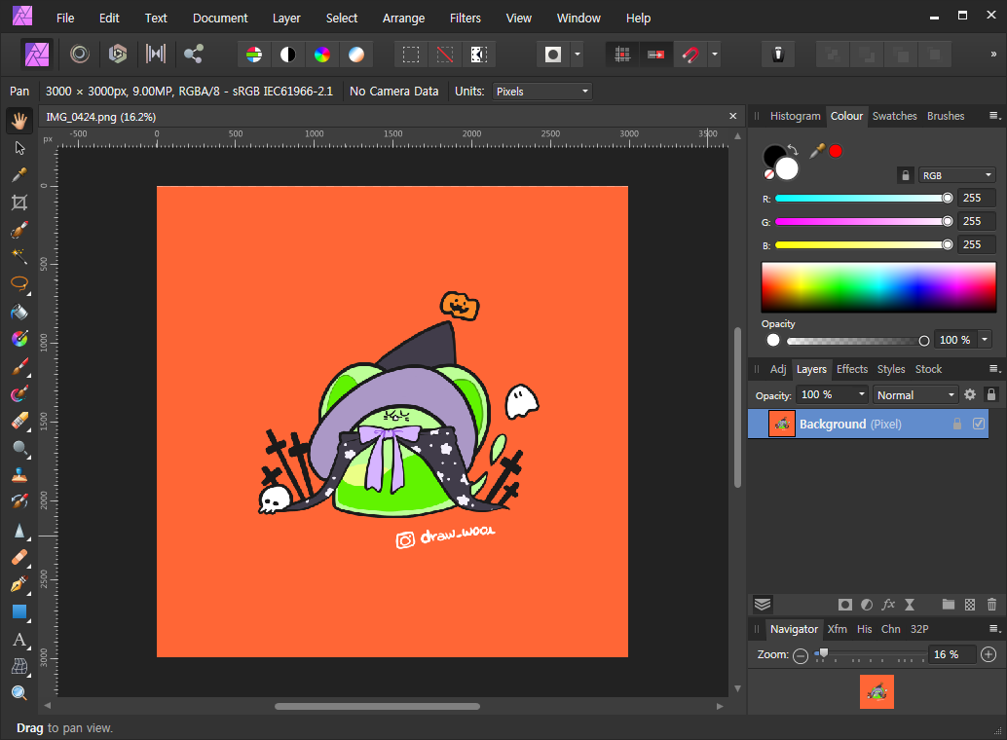Select the Zoom magnifier tool
The height and width of the screenshot is (740, 1007).
coord(19,693)
